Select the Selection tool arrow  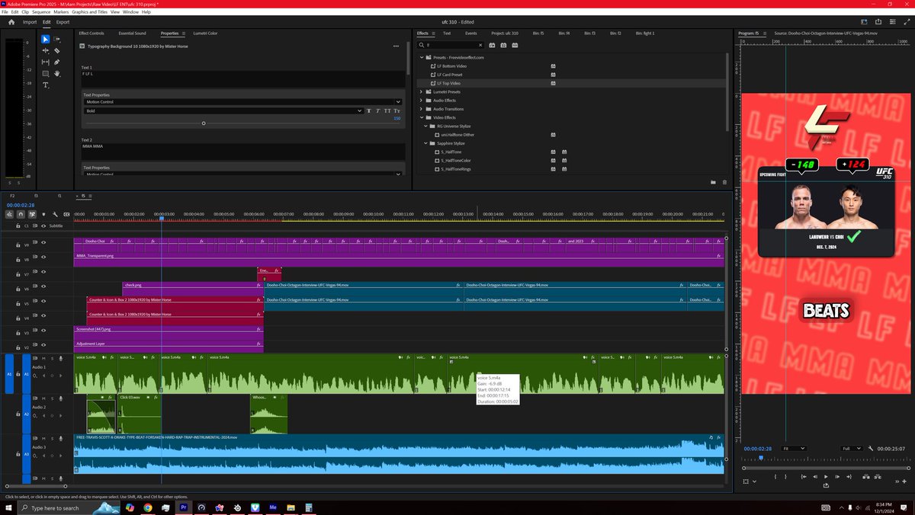[45, 39]
